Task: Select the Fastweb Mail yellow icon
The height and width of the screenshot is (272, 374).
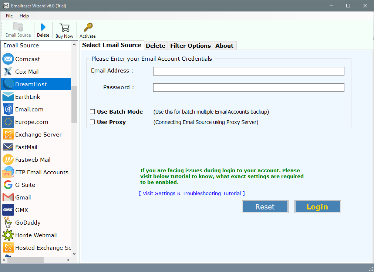Action: click(x=8, y=159)
